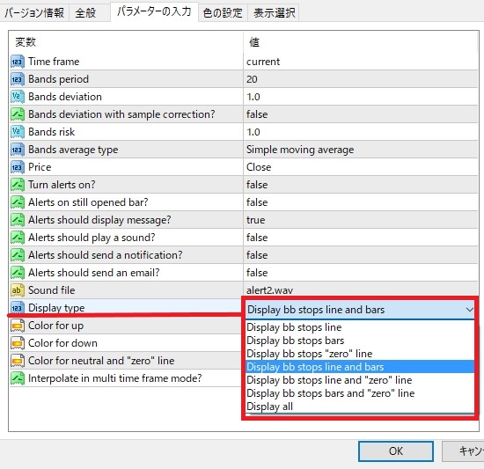Switch to the 表示選択 tab
The height and width of the screenshot is (469, 484).
pos(274,13)
